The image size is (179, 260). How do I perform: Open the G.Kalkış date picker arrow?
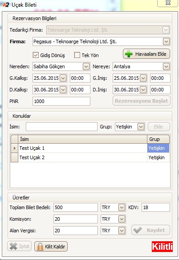click(x=63, y=78)
